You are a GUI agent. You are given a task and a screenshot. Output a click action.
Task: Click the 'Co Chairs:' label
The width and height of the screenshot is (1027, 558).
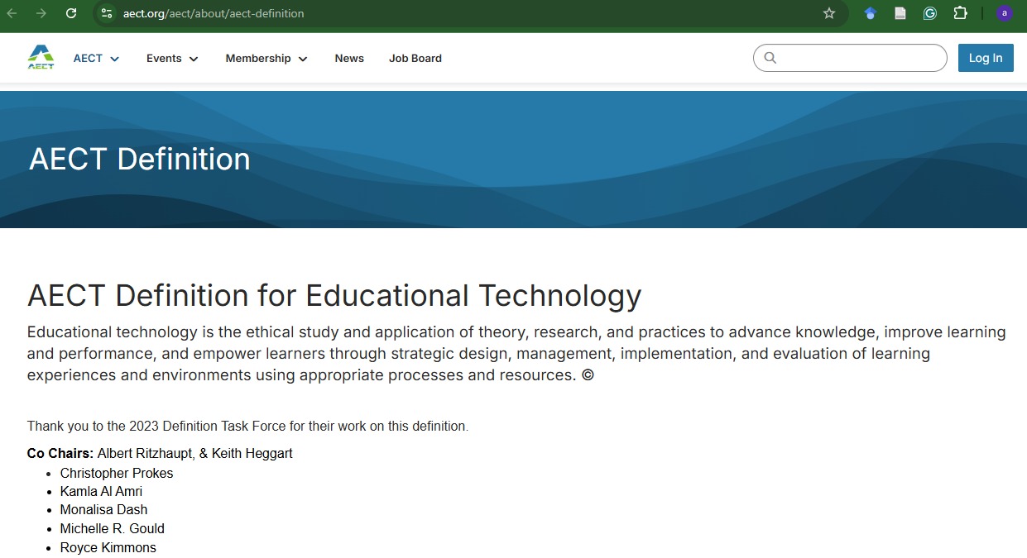pyautogui.click(x=60, y=453)
